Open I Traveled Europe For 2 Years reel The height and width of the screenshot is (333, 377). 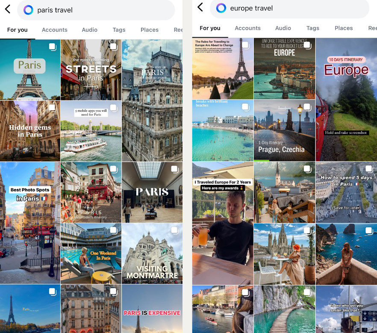[222, 223]
